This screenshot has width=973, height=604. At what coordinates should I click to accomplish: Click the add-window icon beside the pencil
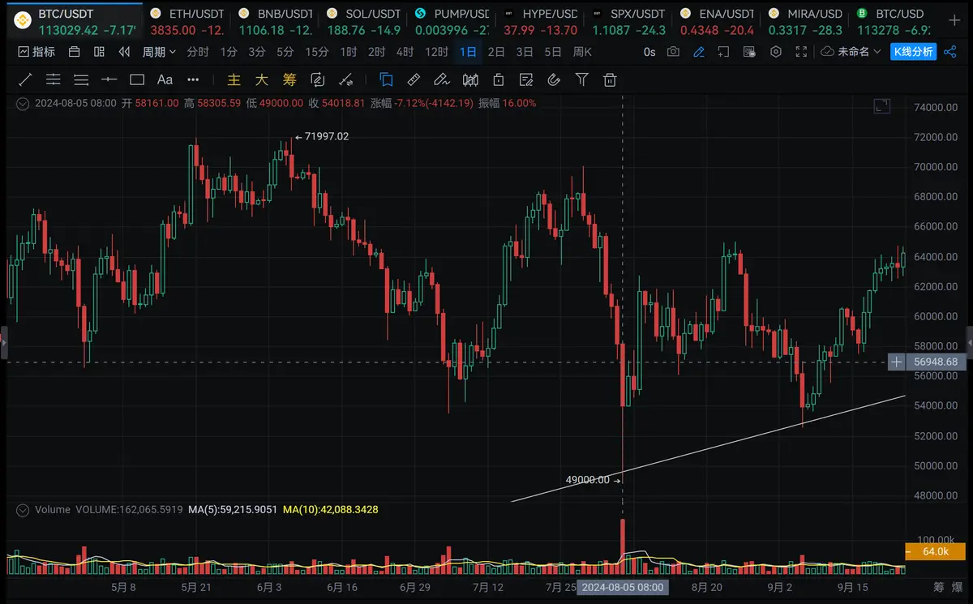(724, 52)
